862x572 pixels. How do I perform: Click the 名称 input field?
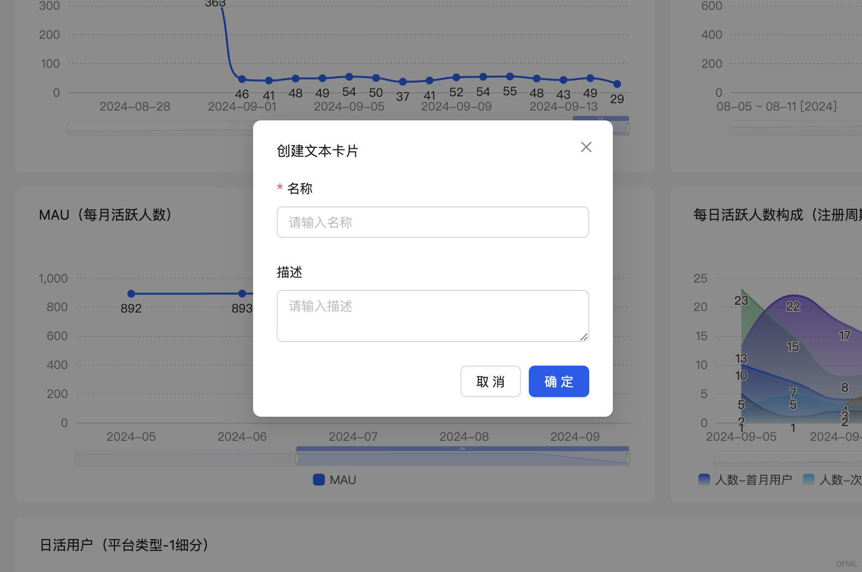tap(432, 222)
